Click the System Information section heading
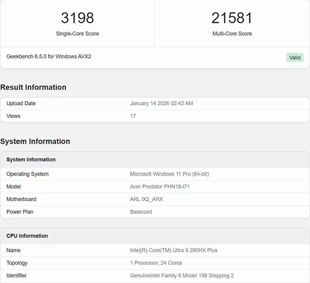This screenshot has width=310, height=283. coord(34,141)
